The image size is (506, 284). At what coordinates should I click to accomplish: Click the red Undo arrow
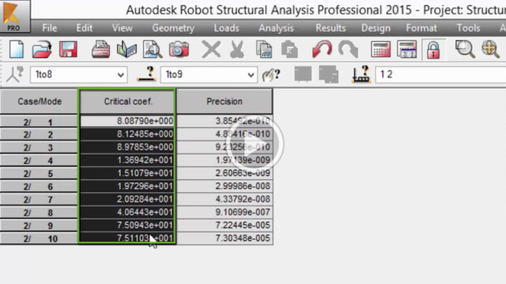(321, 49)
